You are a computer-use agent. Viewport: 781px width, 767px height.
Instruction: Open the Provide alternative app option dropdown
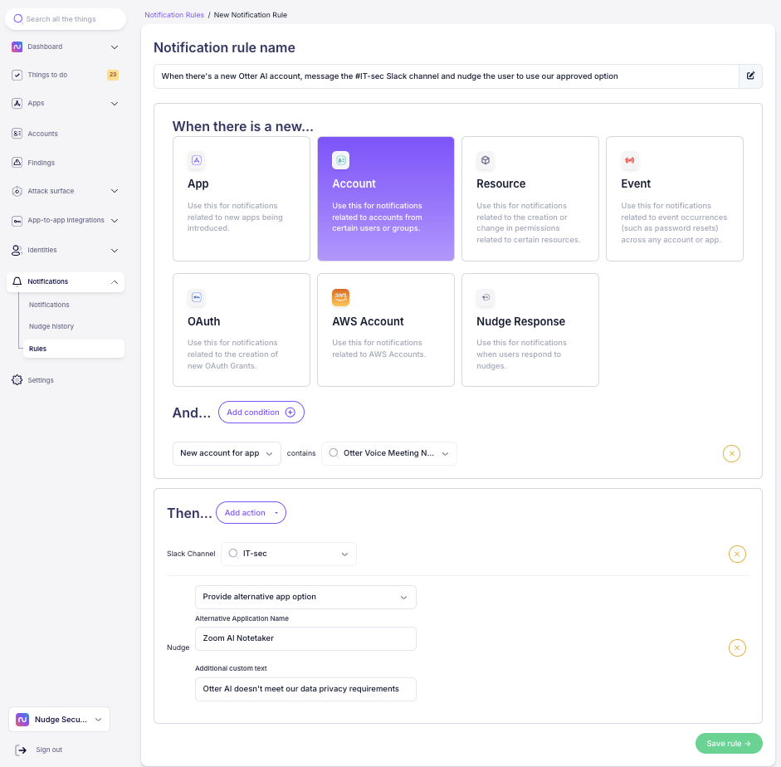(x=305, y=597)
